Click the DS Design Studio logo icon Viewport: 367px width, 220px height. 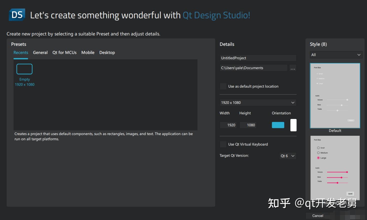[x=17, y=15]
